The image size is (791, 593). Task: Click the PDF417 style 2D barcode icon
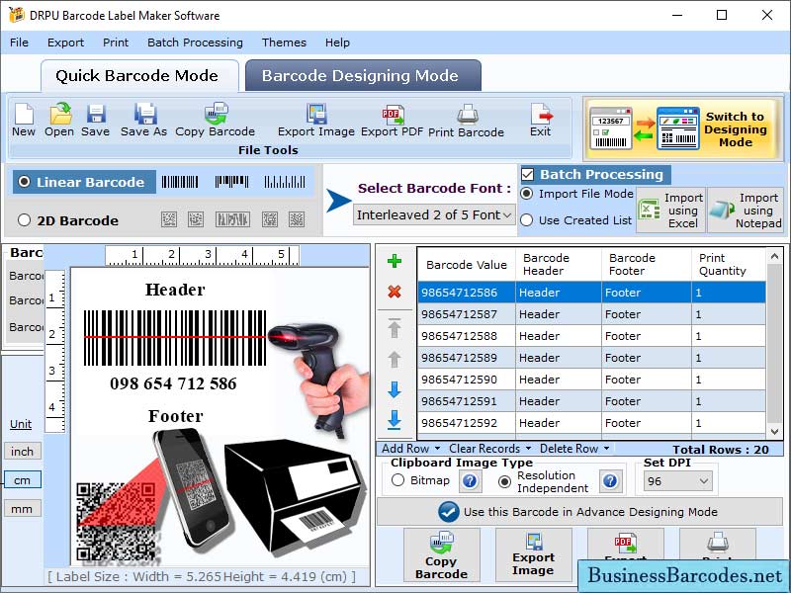tap(232, 219)
